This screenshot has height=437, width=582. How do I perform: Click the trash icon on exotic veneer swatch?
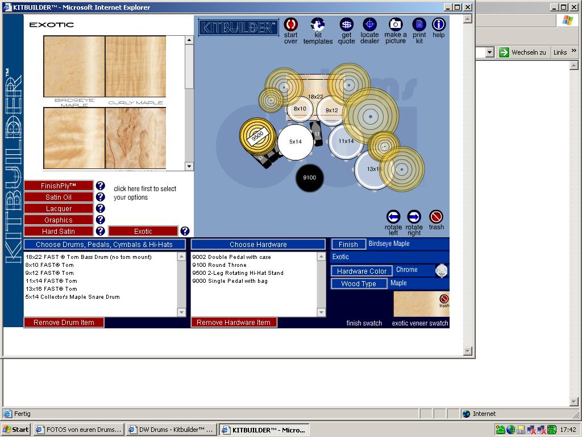[444, 299]
